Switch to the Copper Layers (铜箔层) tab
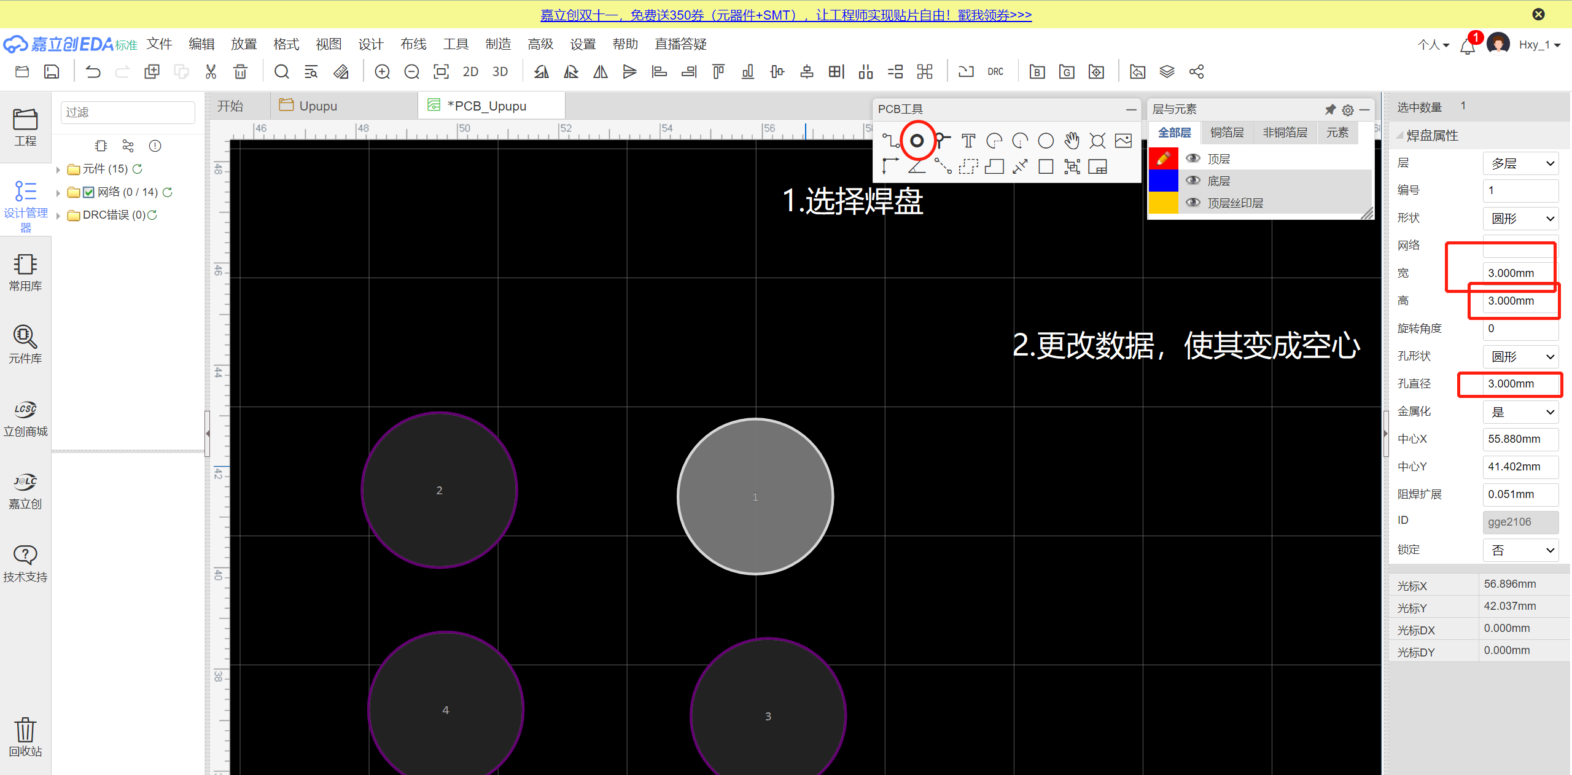The image size is (1572, 775). pyautogui.click(x=1226, y=133)
